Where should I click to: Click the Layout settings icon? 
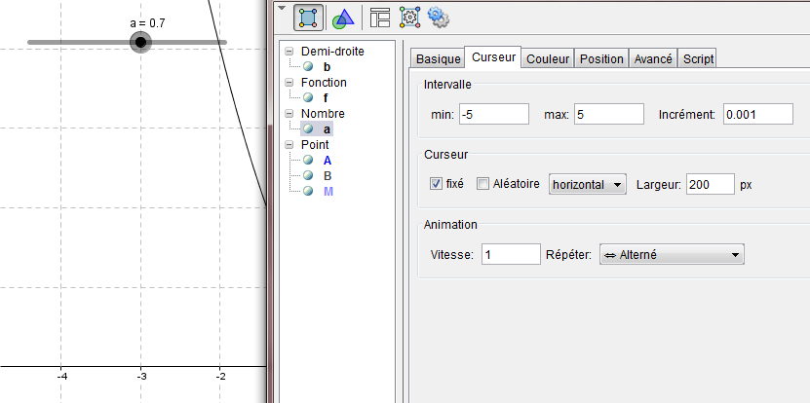pos(380,17)
